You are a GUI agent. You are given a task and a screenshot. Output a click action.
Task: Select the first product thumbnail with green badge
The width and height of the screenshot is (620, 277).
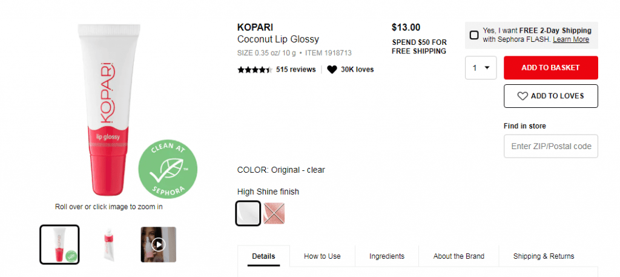click(x=59, y=244)
